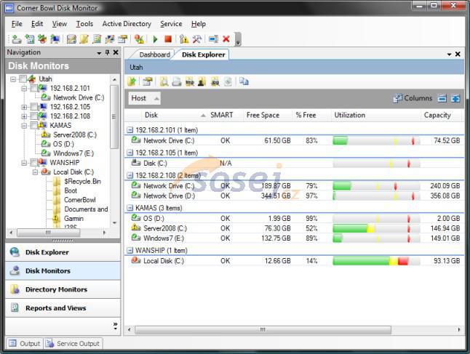This screenshot has width=470, height=354.
Task: Open the Directory Monitors navigation pane
Action: (x=63, y=289)
